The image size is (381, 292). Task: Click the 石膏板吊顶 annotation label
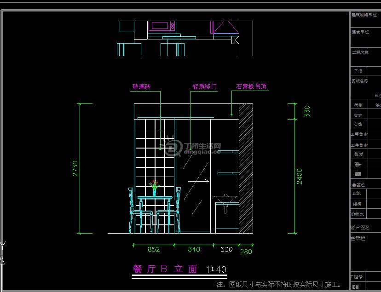pyautogui.click(x=252, y=86)
